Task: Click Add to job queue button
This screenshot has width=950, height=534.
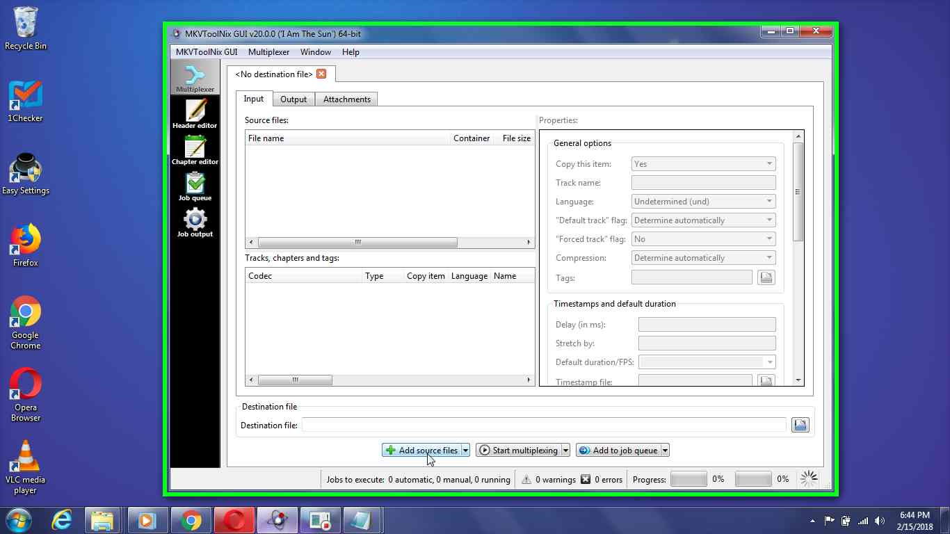Action: (618, 451)
